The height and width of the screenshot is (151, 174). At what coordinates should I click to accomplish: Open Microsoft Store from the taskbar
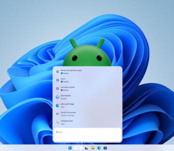click(x=105, y=148)
